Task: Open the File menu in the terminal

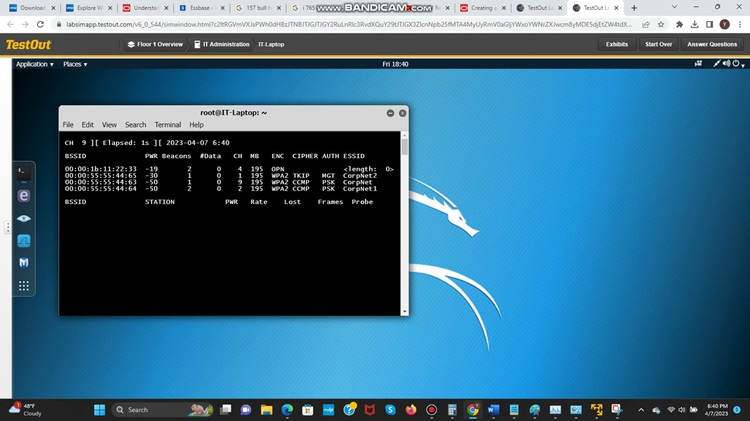Action: coord(68,125)
